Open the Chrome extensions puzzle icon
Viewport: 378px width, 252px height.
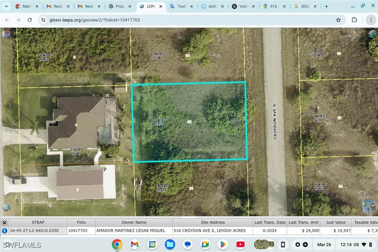[354, 20]
